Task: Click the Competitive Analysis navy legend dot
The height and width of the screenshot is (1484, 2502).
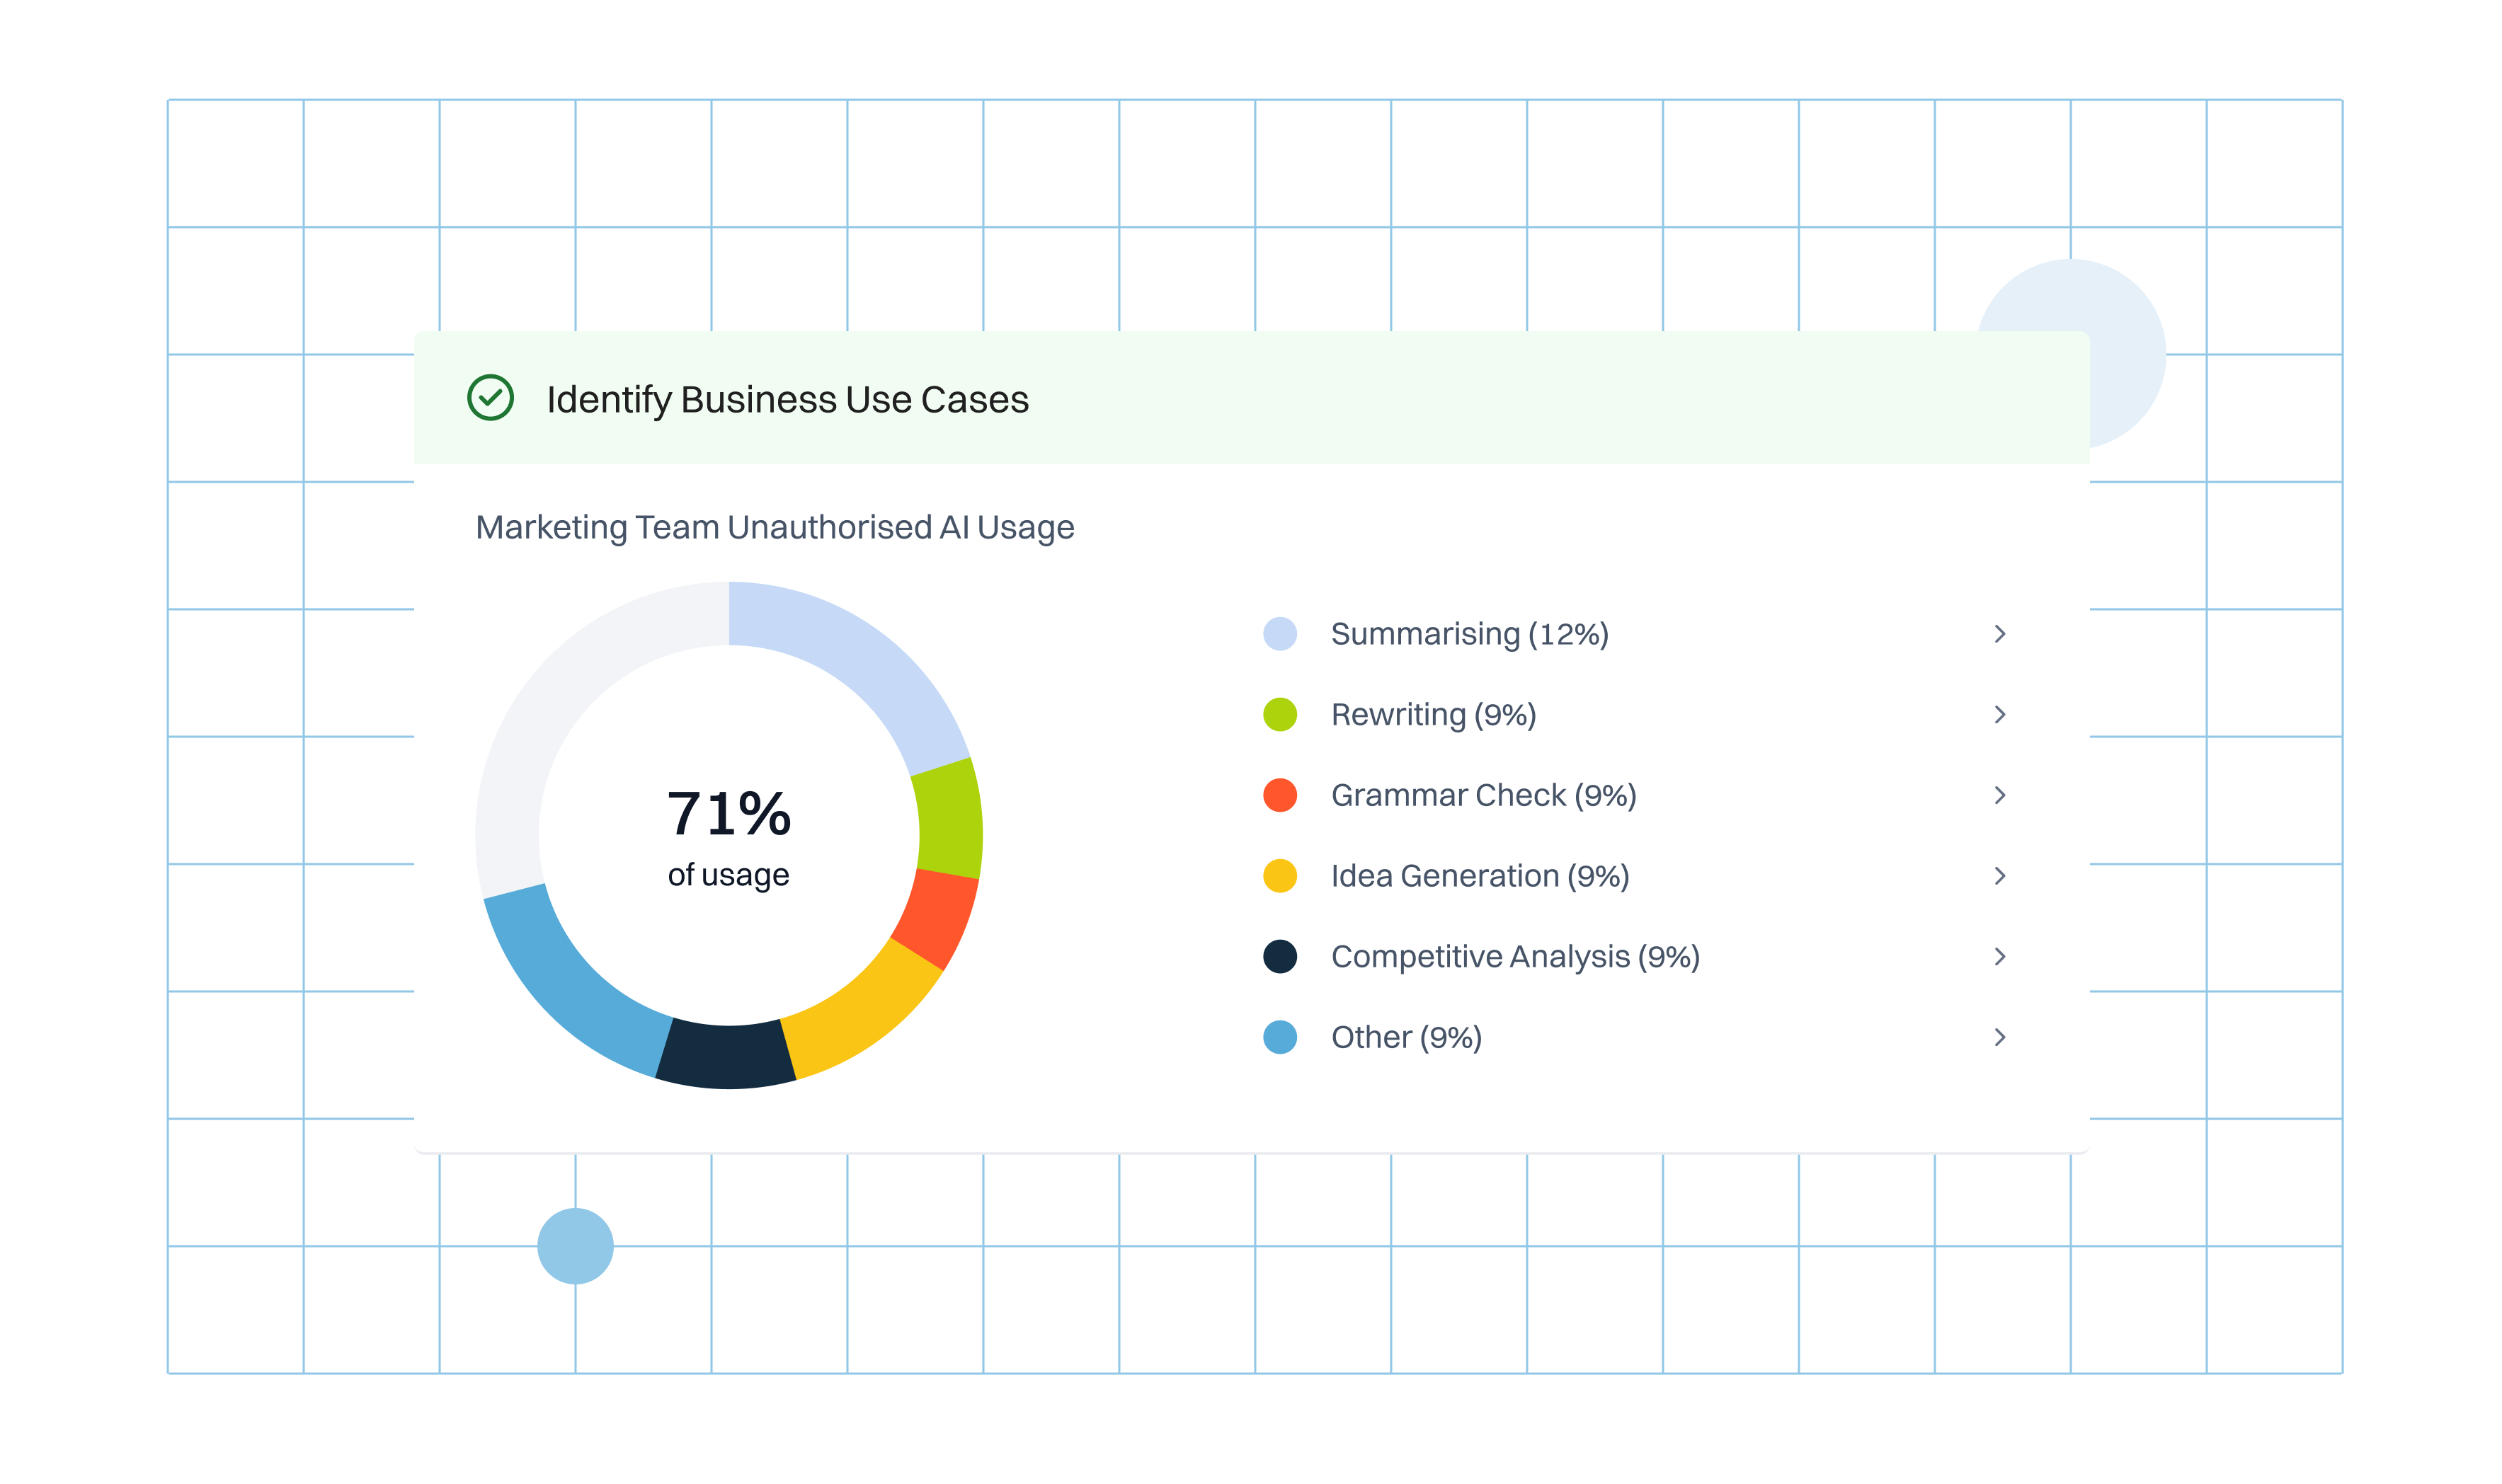Action: tap(1279, 956)
